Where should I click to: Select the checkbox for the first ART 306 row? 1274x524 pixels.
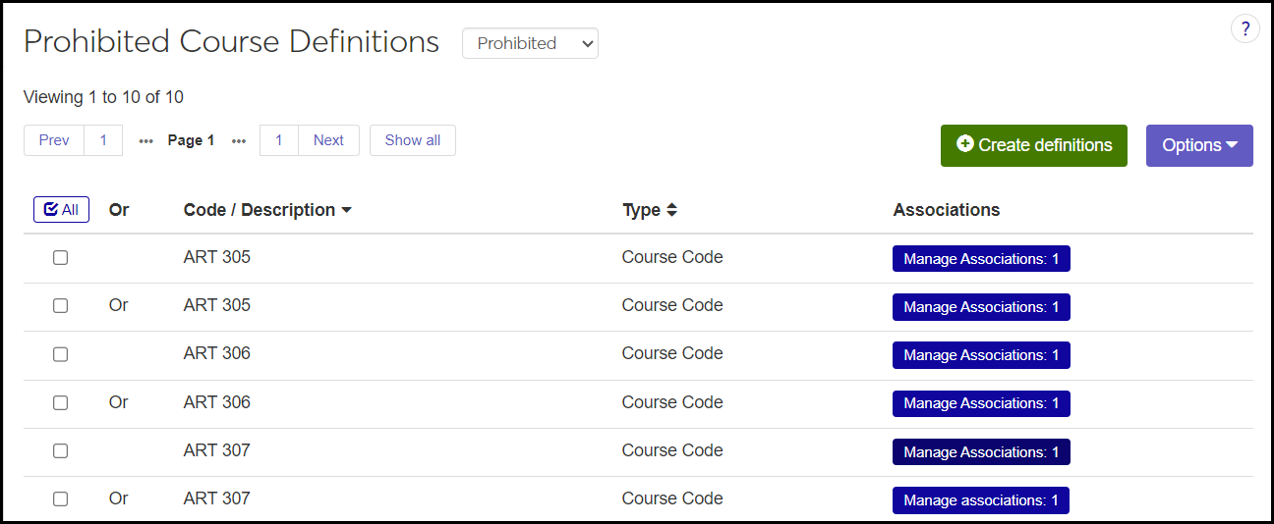click(x=61, y=354)
